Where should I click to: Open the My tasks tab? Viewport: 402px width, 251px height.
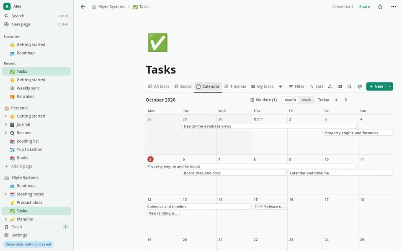coord(262,87)
